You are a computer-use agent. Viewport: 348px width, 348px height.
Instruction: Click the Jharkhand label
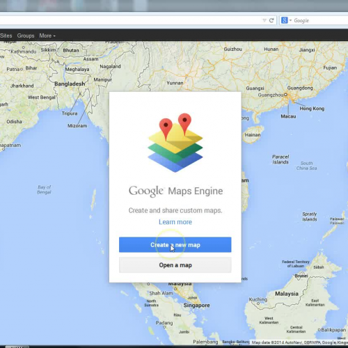[x=22, y=86]
